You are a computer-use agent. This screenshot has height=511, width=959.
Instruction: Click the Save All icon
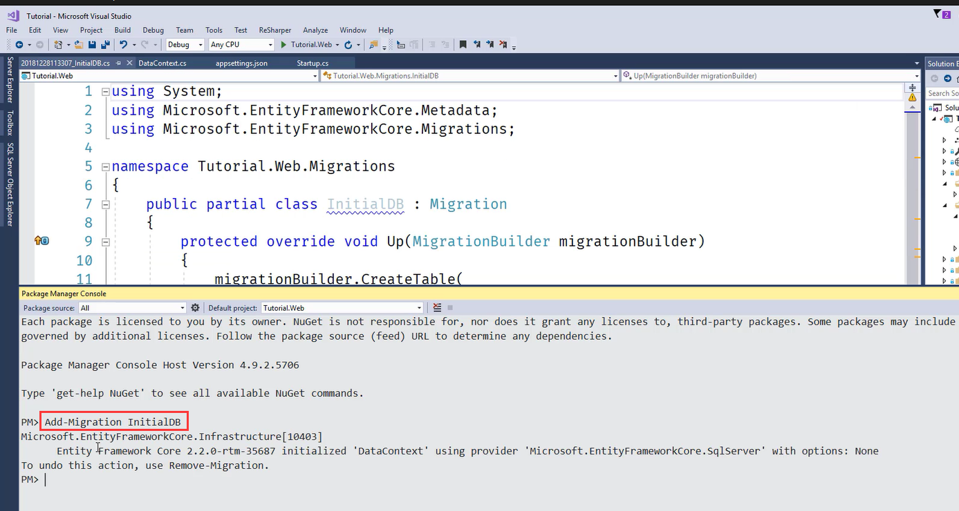coord(105,44)
